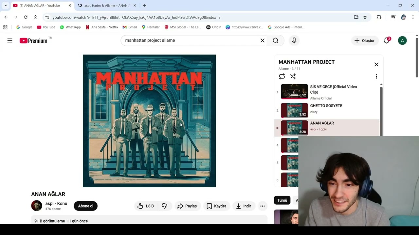419x235 pixels.
Task: Open the media control icon in toolbar
Action: tap(393, 17)
